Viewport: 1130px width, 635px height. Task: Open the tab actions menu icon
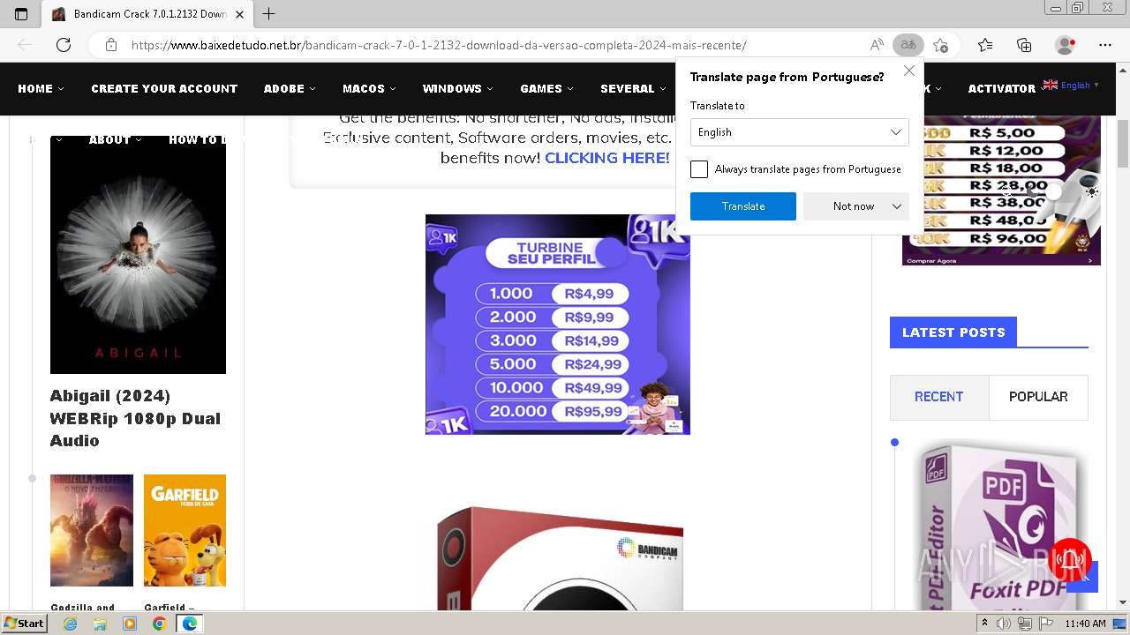pos(21,14)
